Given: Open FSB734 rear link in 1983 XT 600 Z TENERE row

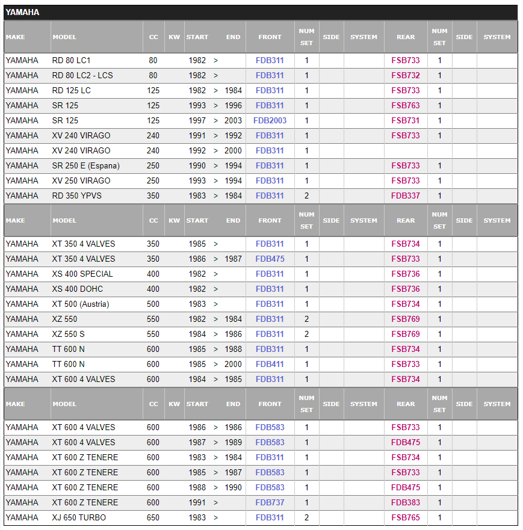Looking at the screenshot, I should (406, 457).
